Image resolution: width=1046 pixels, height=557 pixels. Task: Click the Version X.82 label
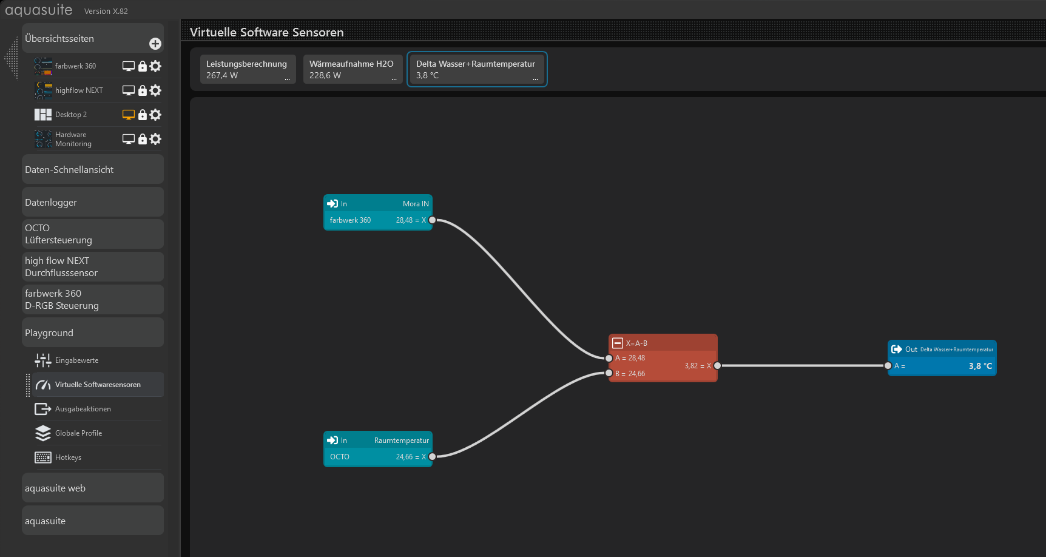tap(106, 12)
